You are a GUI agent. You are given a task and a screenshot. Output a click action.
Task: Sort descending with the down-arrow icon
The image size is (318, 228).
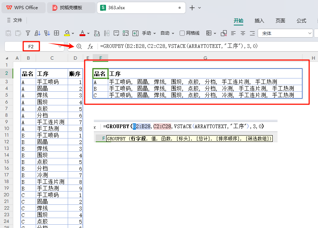coord(47,33)
